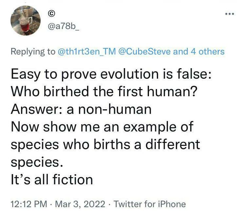237x214 pixels.
Task: Select the line 'species who births a different'
Action: [106, 144]
